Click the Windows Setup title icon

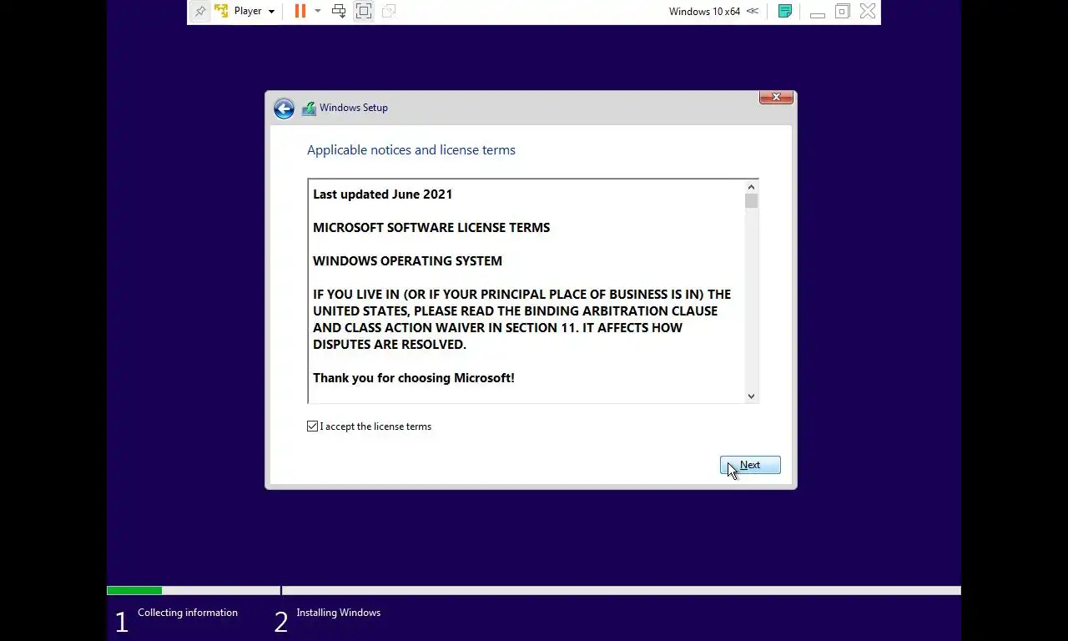309,108
